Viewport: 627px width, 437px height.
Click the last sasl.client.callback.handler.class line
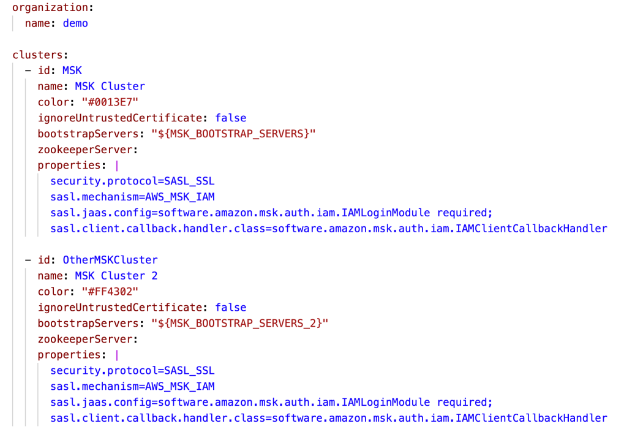pyautogui.click(x=329, y=418)
